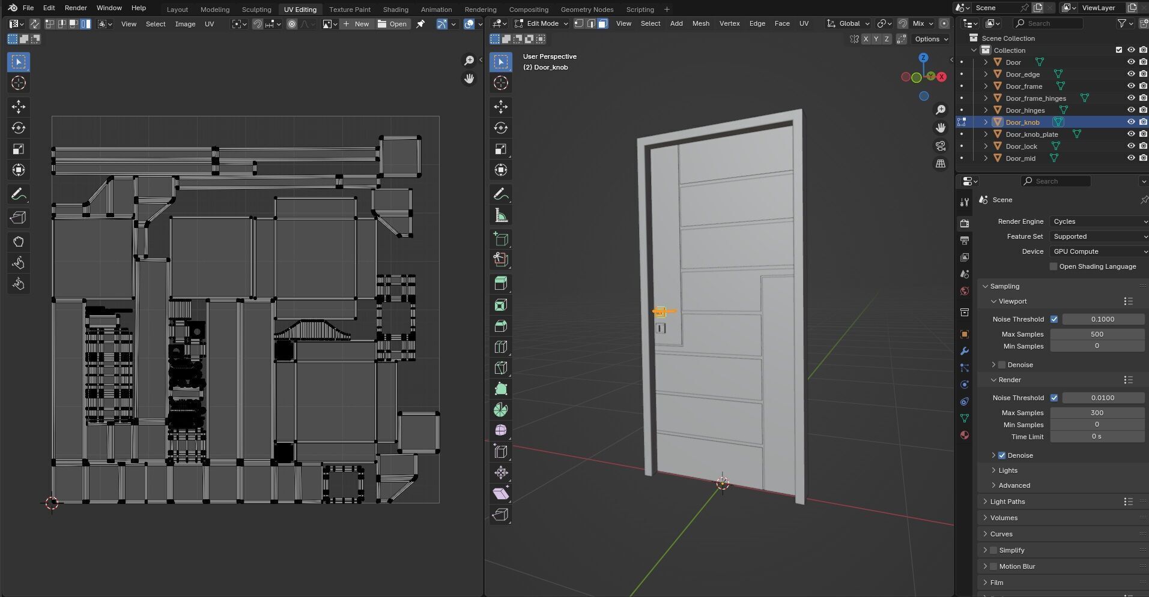
Task: Click the Open image button
Action: [x=392, y=24]
